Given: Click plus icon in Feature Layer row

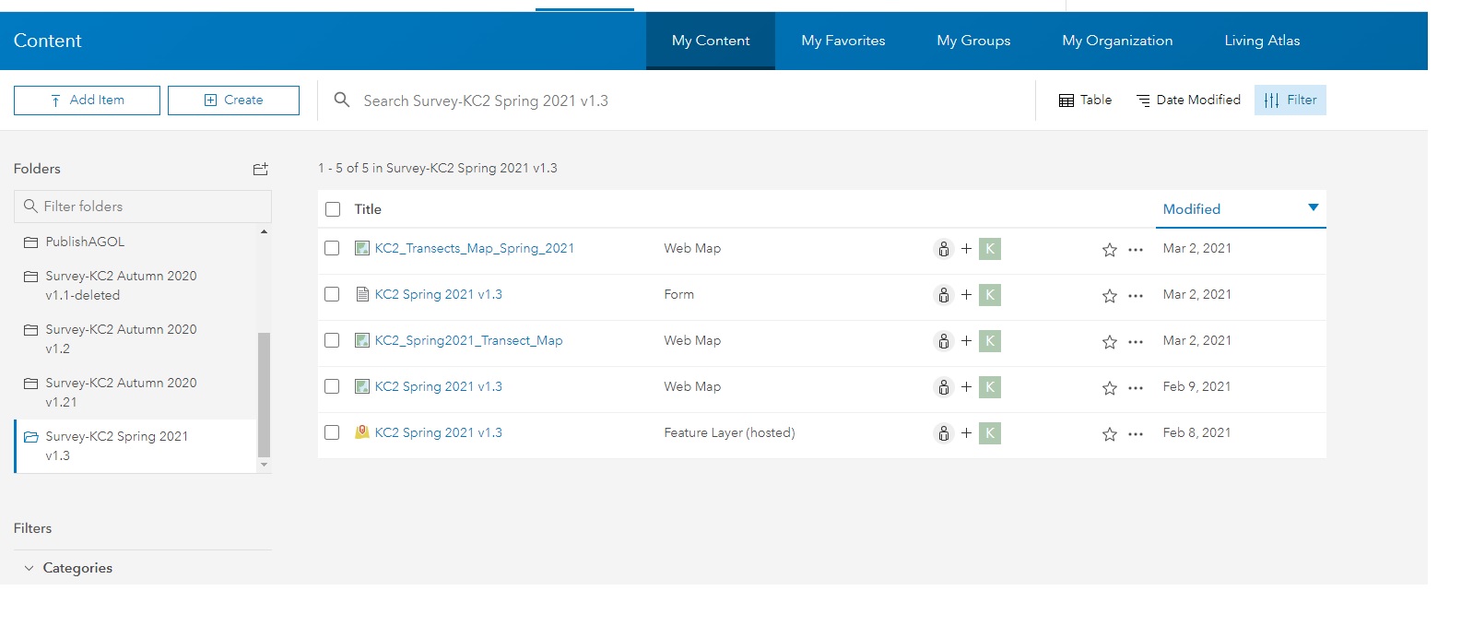Looking at the screenshot, I should pos(966,432).
